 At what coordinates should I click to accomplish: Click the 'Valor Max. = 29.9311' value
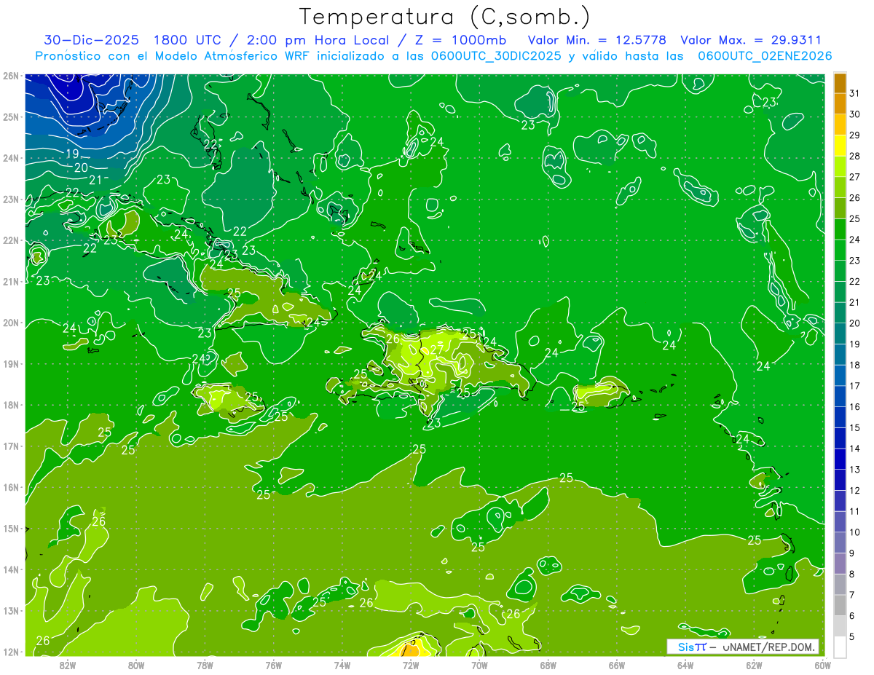(751, 40)
